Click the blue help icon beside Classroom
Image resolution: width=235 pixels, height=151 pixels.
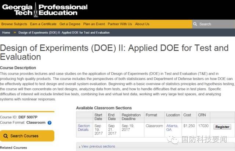coord(50,123)
